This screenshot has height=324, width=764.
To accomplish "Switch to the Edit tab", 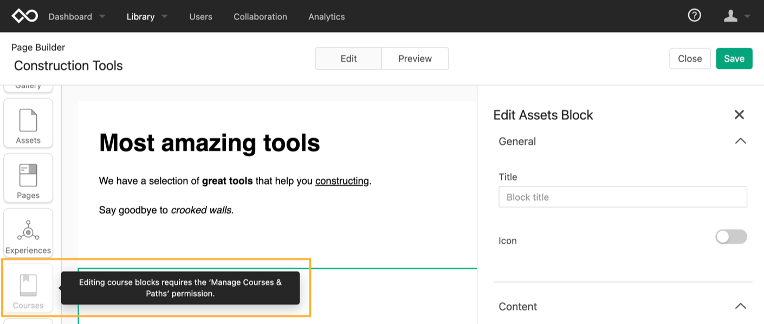I will click(348, 59).
